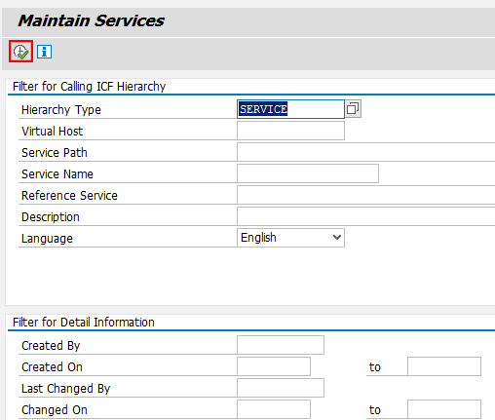495x420 pixels.
Task: Open value help beside Hierarchy Type
Action: click(x=353, y=109)
